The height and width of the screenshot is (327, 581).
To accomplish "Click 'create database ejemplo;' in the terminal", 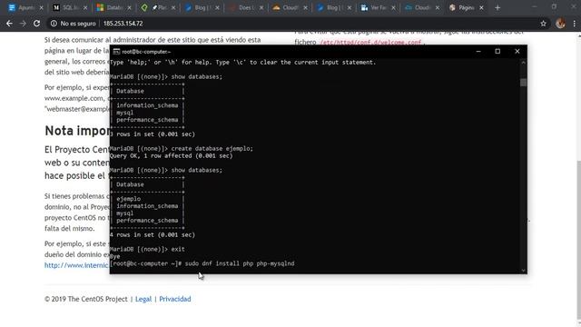I will tap(212, 149).
